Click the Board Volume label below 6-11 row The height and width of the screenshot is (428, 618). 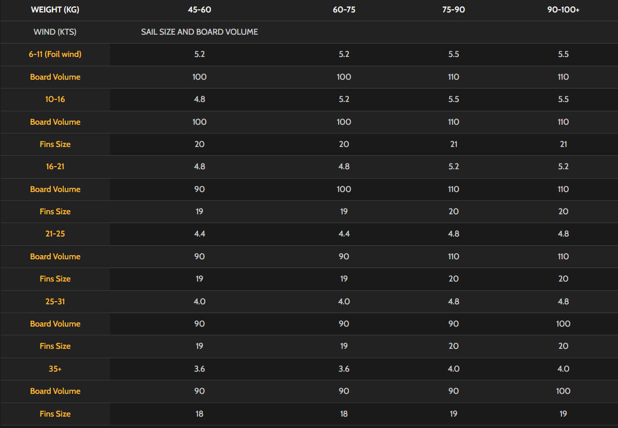click(55, 77)
